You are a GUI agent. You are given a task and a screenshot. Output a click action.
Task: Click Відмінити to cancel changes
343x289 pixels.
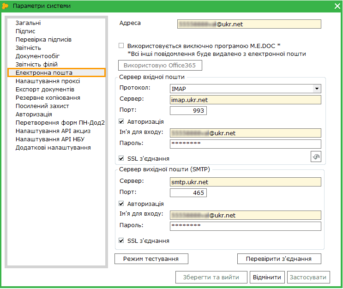tap(267, 277)
